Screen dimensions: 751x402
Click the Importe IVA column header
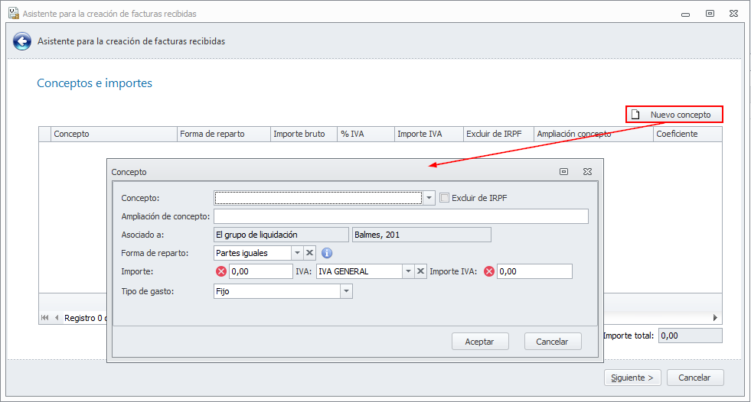(429, 135)
